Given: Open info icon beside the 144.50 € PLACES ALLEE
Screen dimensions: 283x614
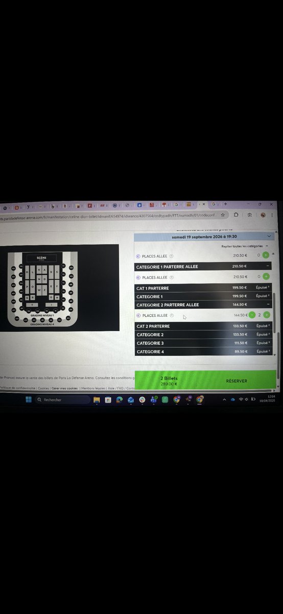Looking at the screenshot, I should (x=172, y=316).
